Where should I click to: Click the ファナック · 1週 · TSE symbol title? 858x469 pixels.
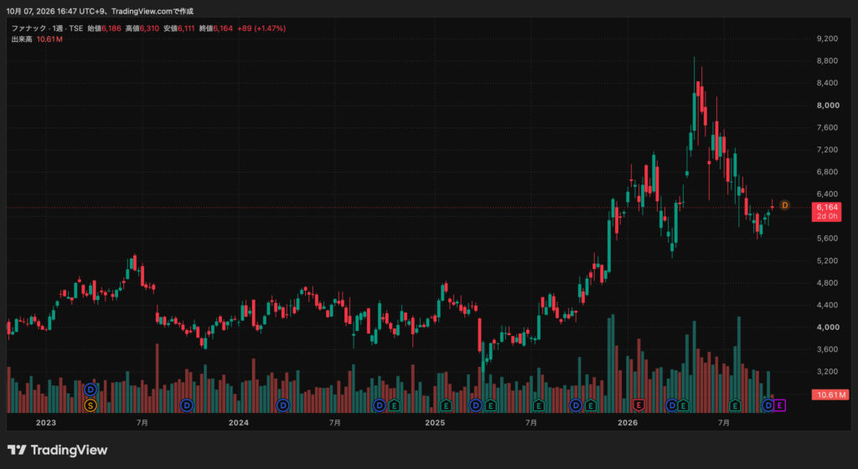pyautogui.click(x=47, y=28)
